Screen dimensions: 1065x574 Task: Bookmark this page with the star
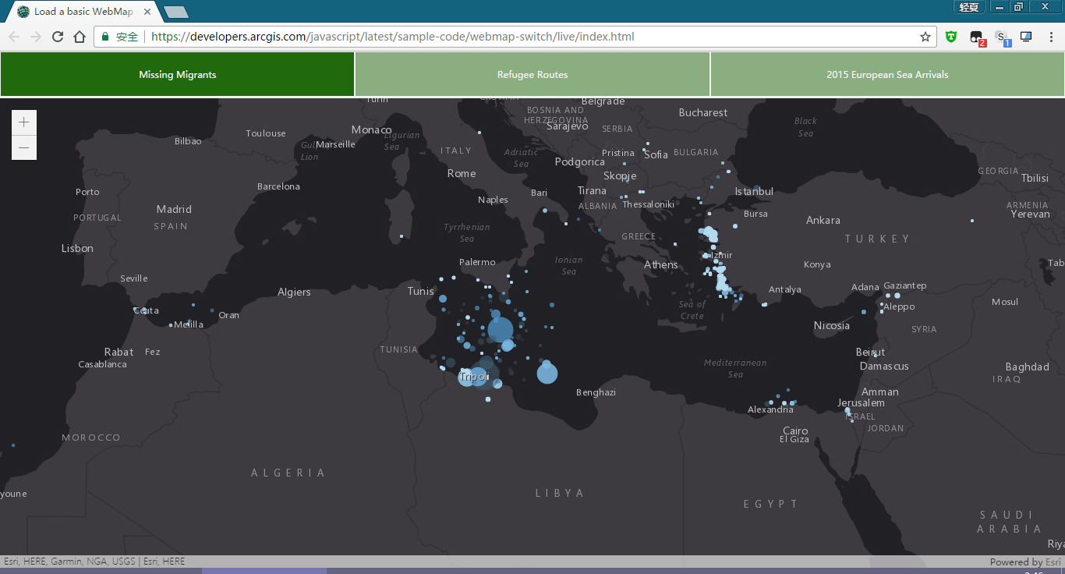coord(925,37)
